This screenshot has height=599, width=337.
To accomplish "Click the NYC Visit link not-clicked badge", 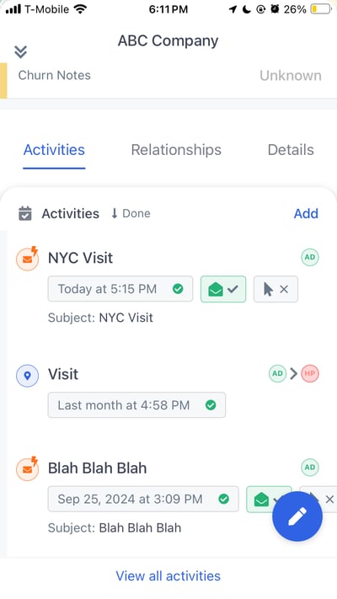I will click(x=275, y=289).
